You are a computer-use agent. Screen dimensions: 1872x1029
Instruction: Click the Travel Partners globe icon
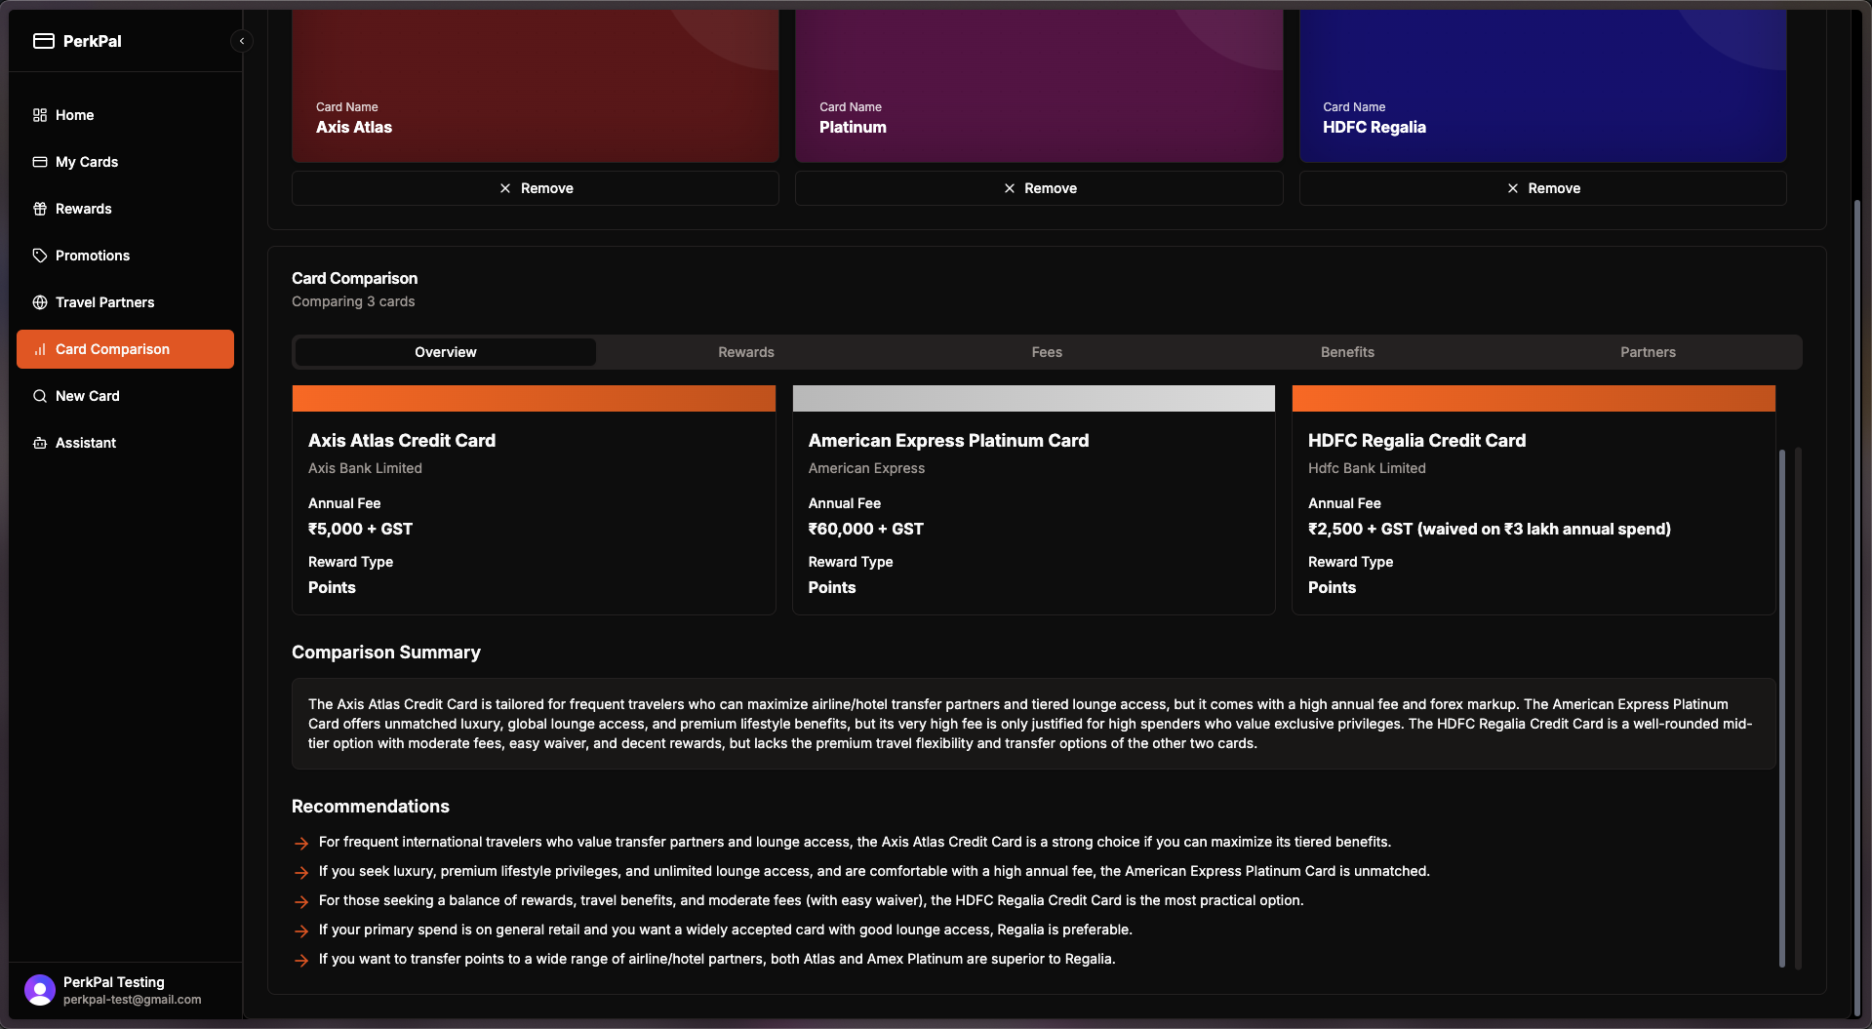point(40,302)
